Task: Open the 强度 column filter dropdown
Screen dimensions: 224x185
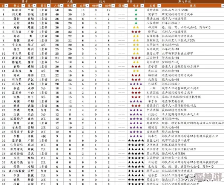Action: pyautogui.click(x=126, y=6)
